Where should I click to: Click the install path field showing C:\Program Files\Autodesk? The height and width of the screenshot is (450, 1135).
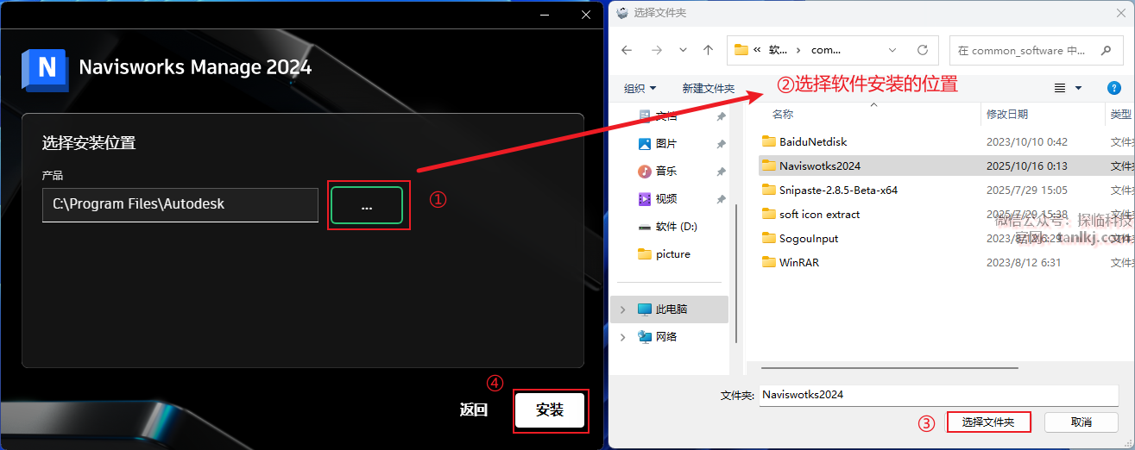click(x=180, y=204)
